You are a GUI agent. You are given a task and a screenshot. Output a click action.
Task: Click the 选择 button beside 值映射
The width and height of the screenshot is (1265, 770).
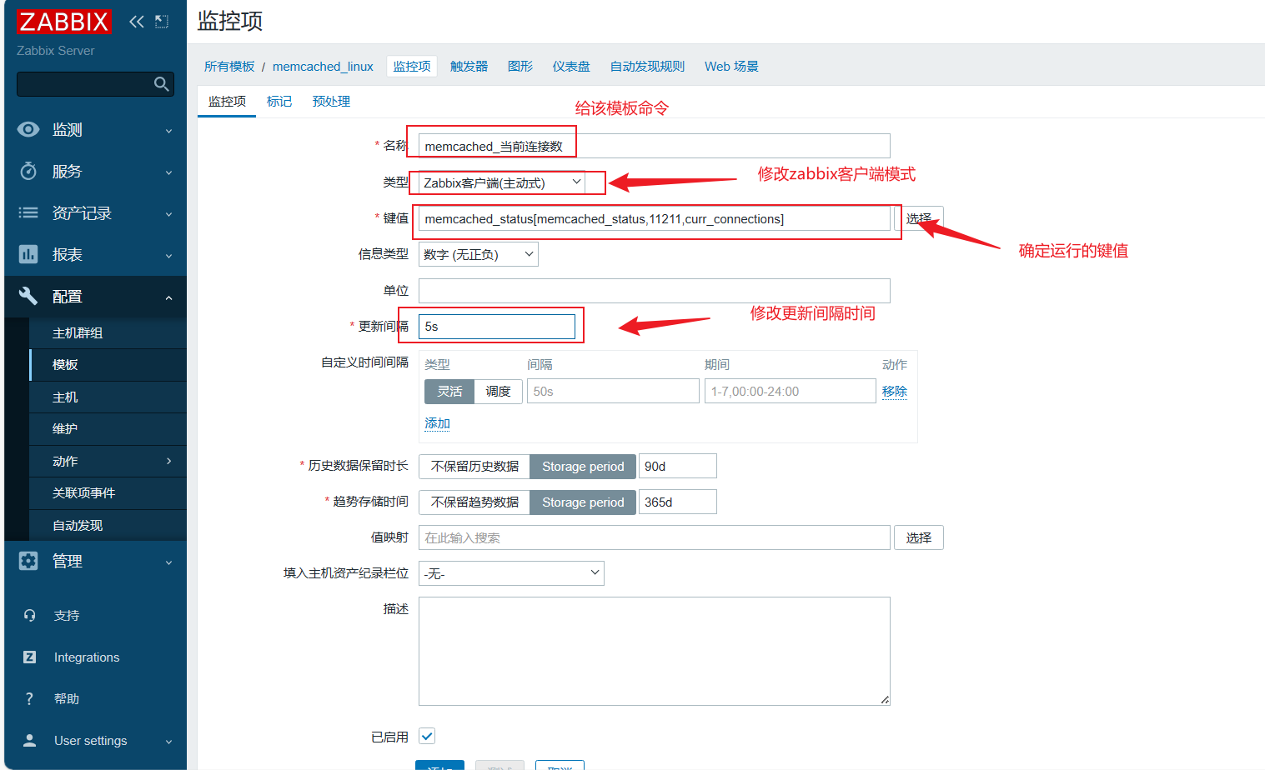919,537
